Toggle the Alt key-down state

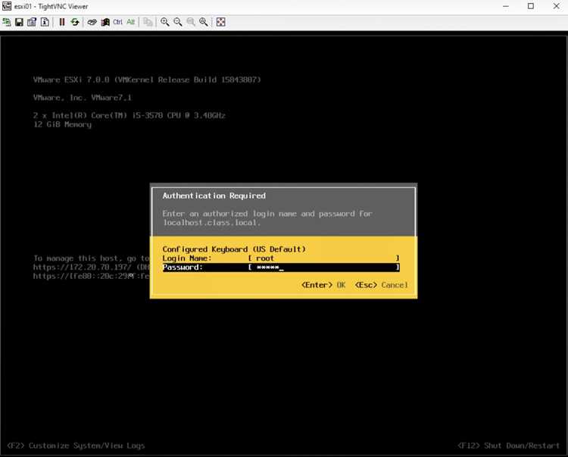click(x=130, y=22)
